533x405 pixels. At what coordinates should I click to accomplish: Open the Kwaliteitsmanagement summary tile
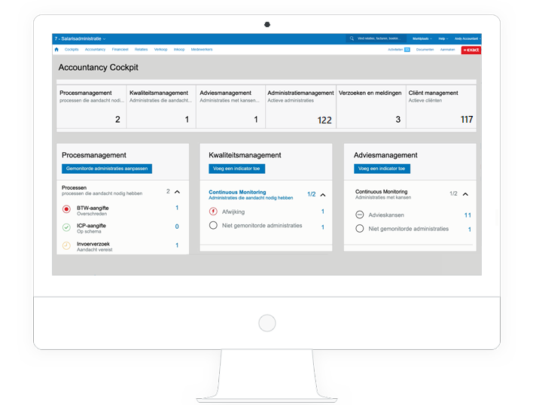pos(161,107)
